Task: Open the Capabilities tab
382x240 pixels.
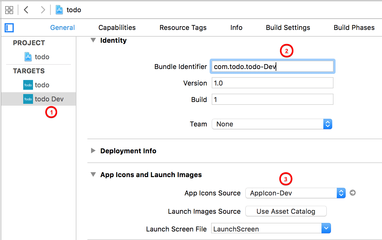Action: click(x=117, y=27)
